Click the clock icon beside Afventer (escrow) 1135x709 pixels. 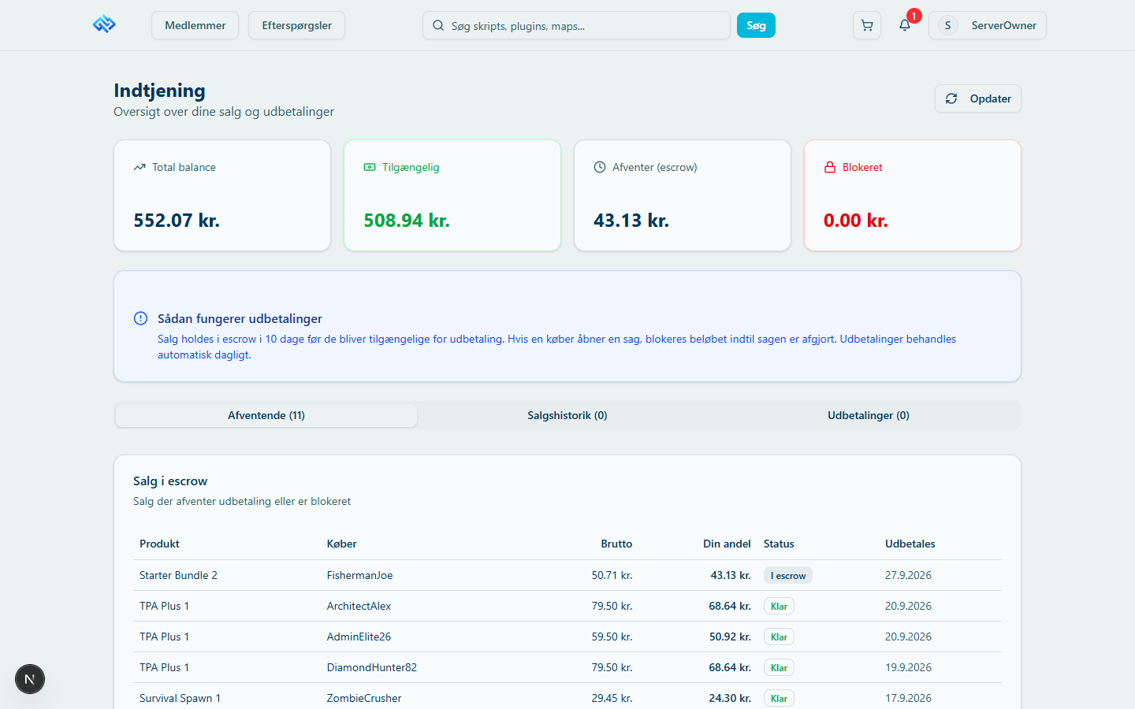tap(600, 167)
